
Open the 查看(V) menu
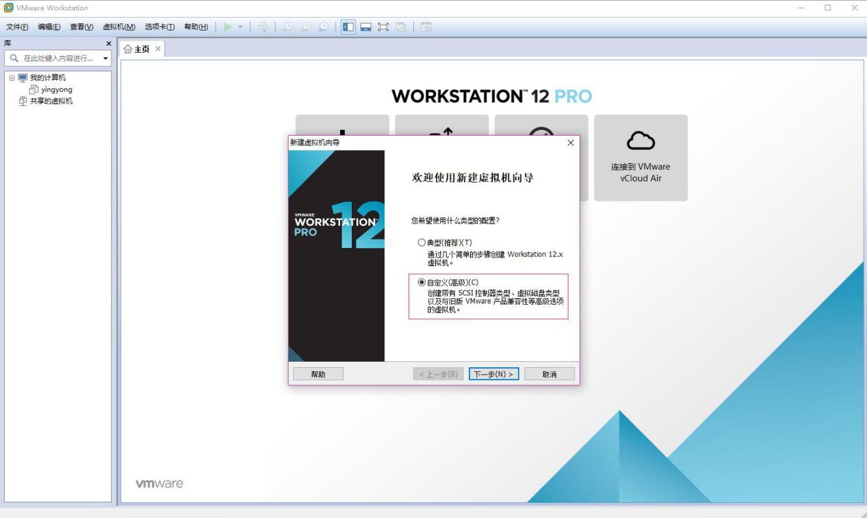(x=82, y=27)
